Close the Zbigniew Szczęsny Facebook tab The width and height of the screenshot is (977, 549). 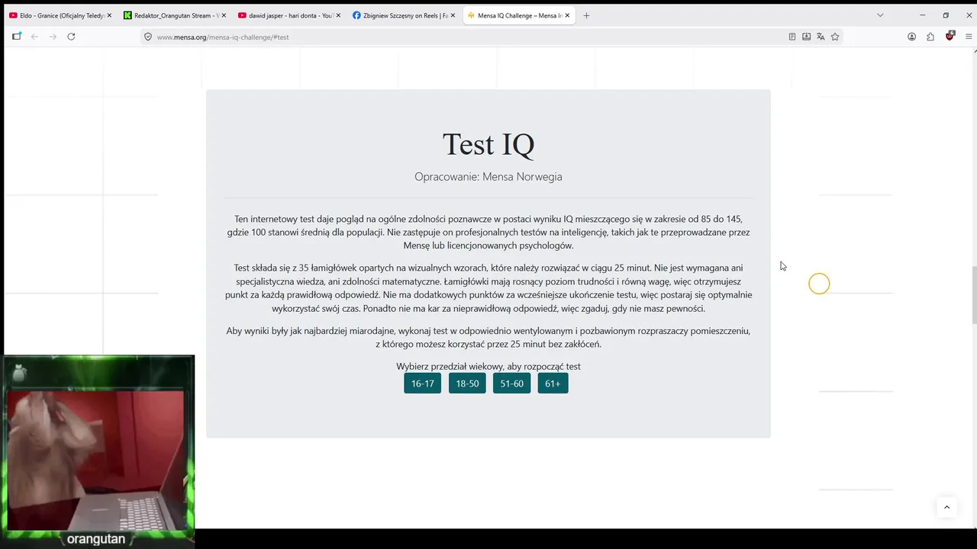pyautogui.click(x=453, y=15)
